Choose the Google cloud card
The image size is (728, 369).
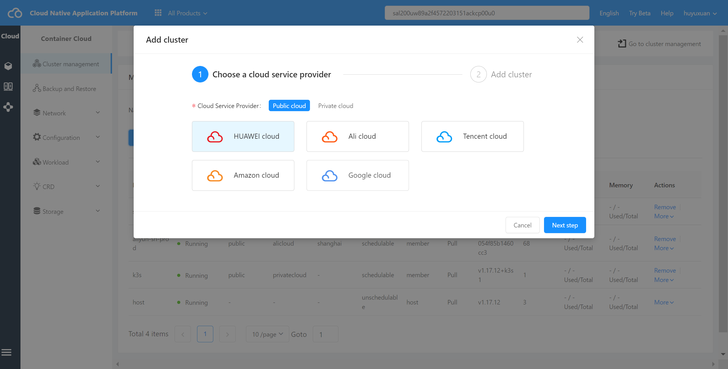point(357,175)
